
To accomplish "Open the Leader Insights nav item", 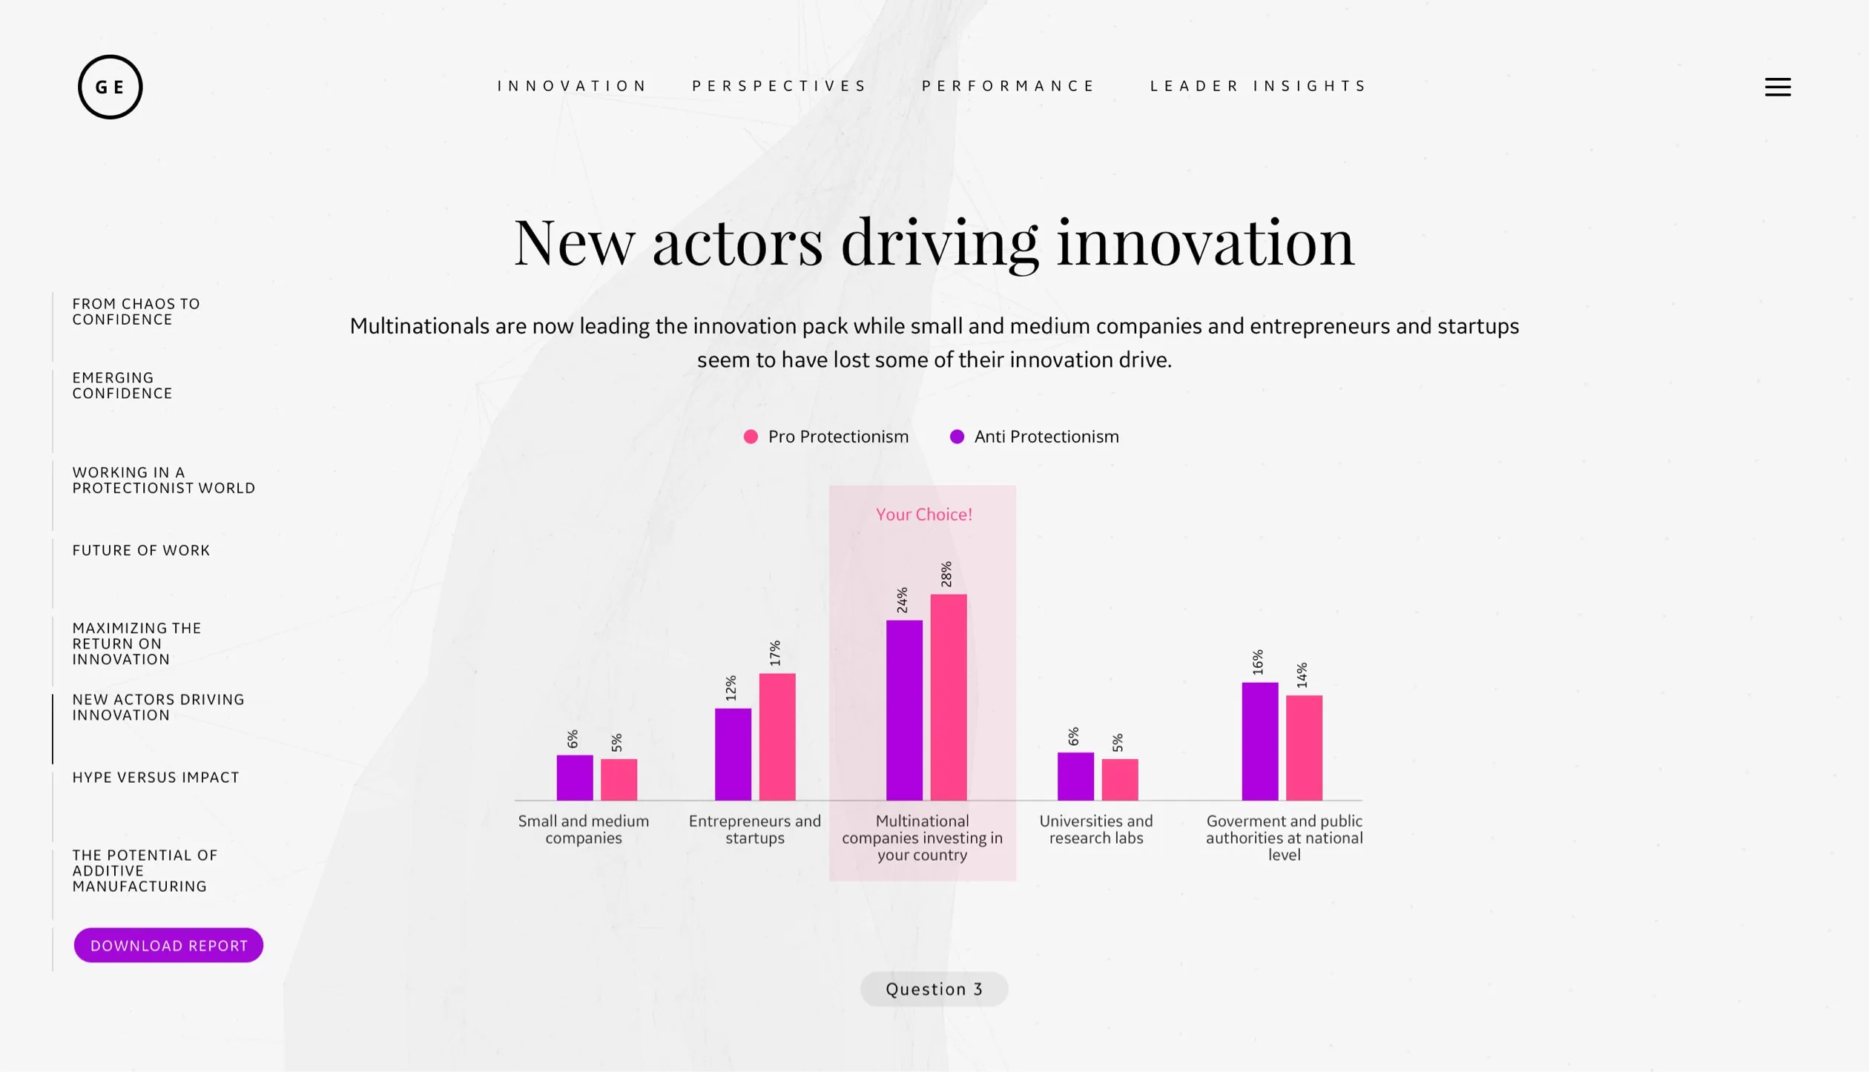I will pyautogui.click(x=1258, y=86).
